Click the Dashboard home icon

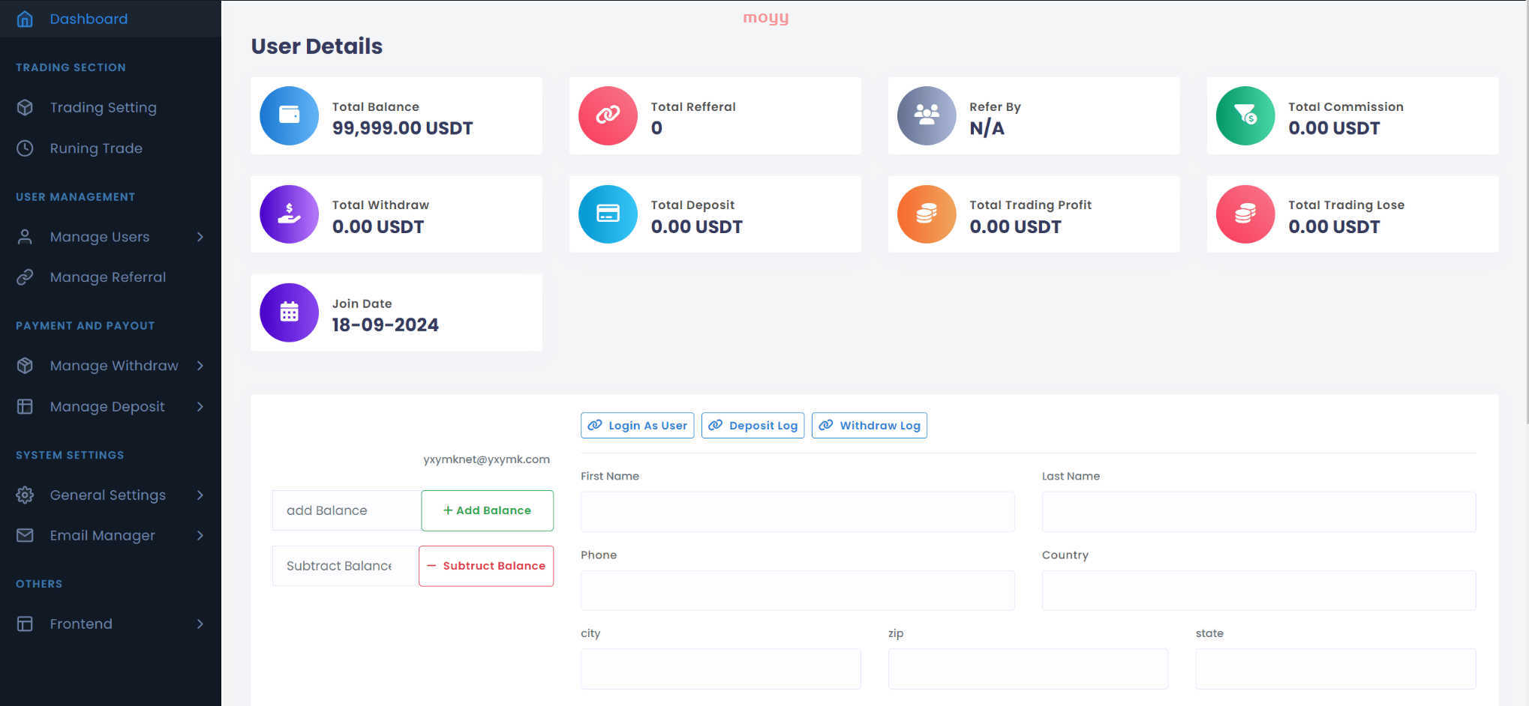[25, 19]
